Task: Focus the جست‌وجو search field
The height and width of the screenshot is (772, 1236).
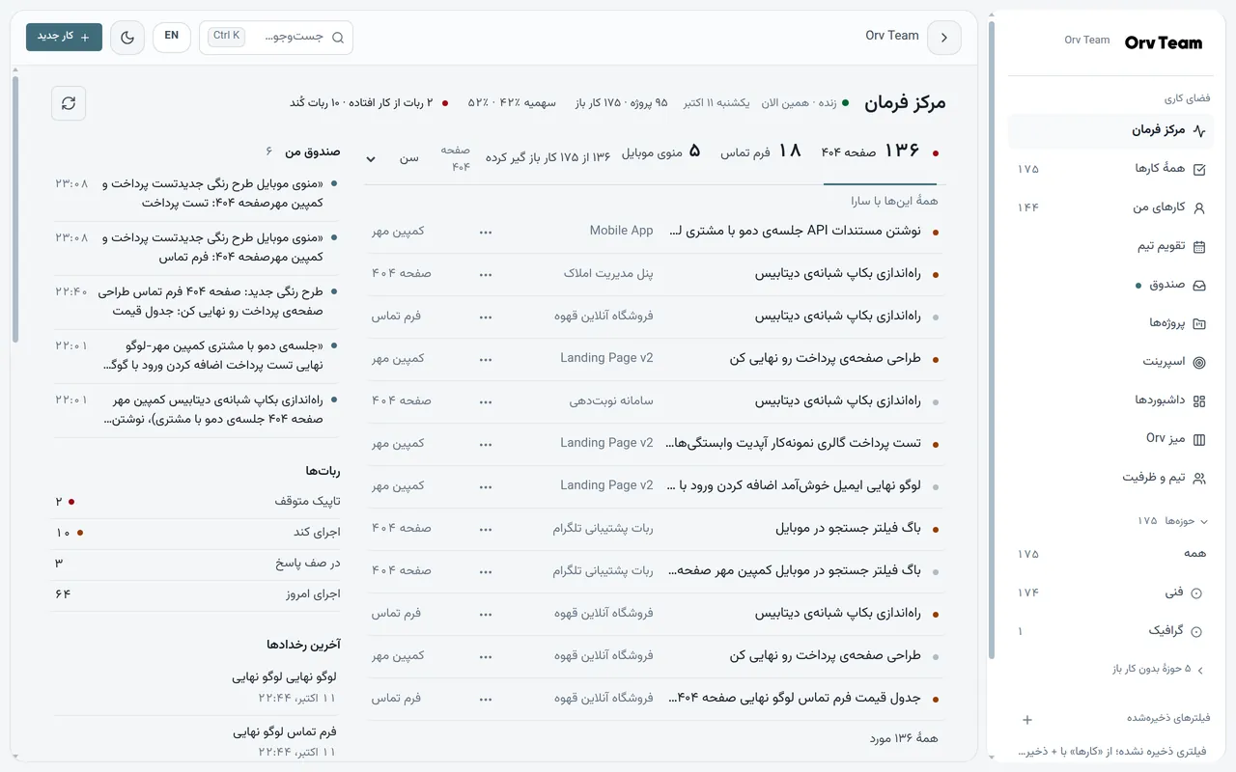Action: coord(276,37)
